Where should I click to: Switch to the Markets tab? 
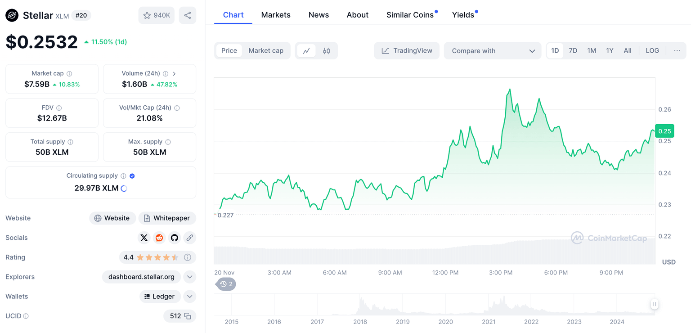pyautogui.click(x=276, y=15)
